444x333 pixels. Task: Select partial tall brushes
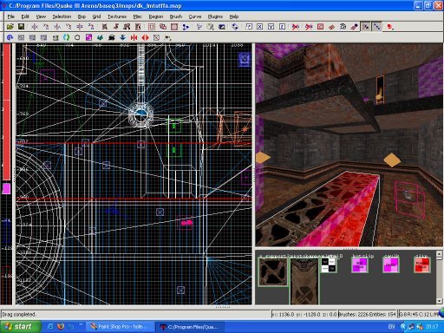point(127,27)
